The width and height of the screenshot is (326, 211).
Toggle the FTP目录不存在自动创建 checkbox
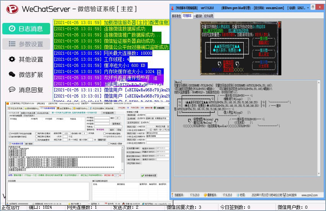tap(9, 133)
